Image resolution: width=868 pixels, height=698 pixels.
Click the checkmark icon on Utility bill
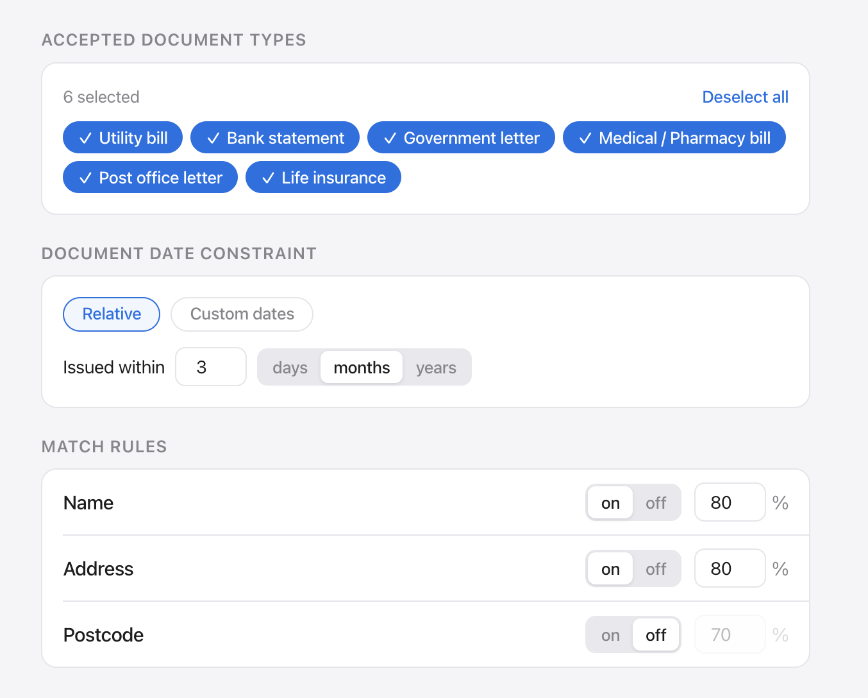point(85,137)
